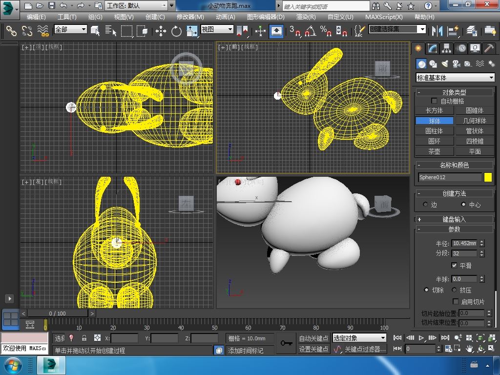
Task: Select the Helpers category icon
Action: click(x=468, y=64)
